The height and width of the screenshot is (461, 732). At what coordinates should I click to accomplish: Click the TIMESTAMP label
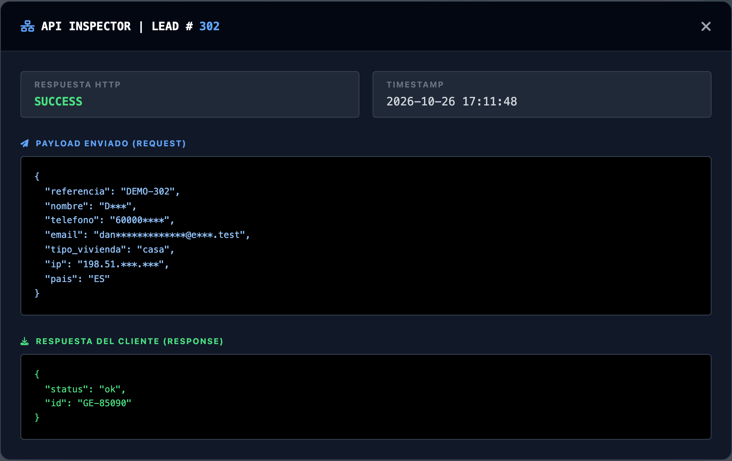coord(415,85)
